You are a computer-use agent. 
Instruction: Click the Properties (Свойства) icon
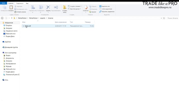[x=86, y=8]
